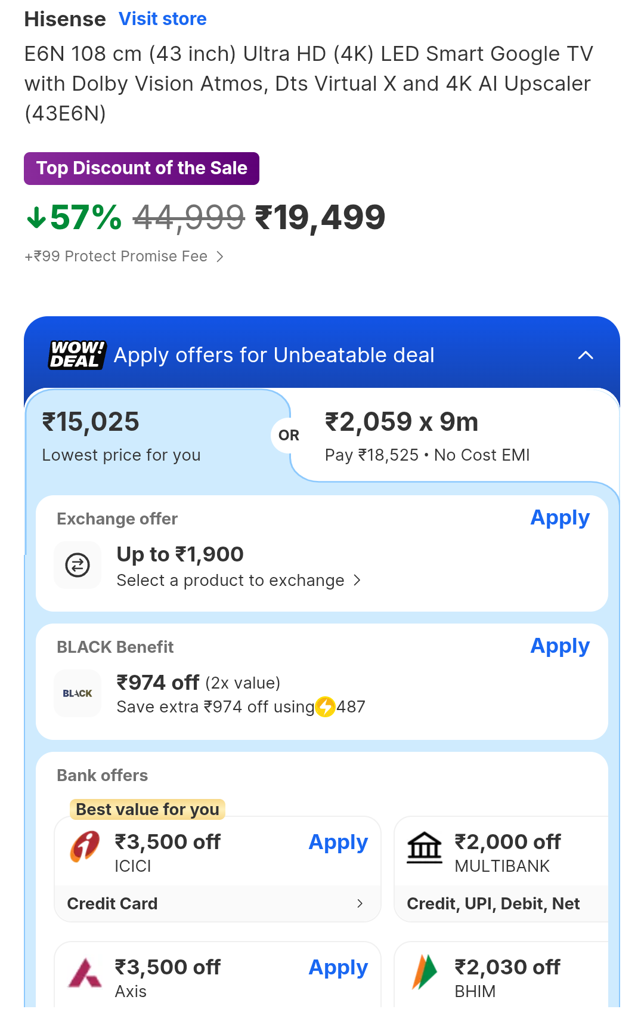The width and height of the screenshot is (644, 1009).
Task: Collapse the Apply offers for Unbeatable deal panel
Action: [586, 354]
